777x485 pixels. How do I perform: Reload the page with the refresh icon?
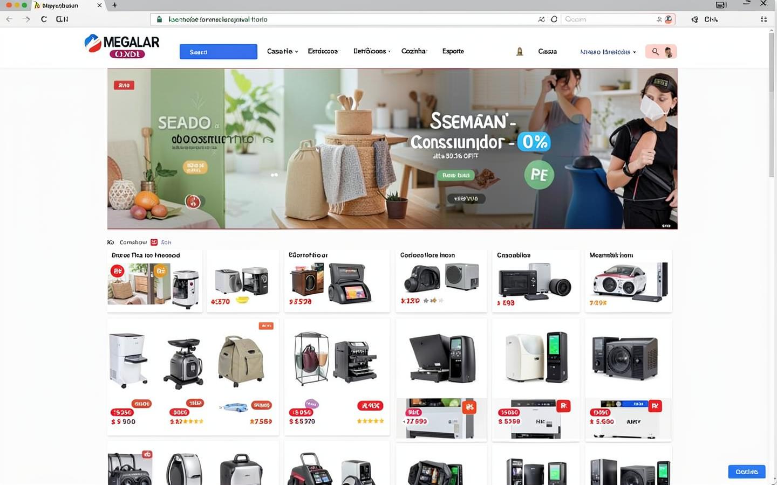(44, 19)
